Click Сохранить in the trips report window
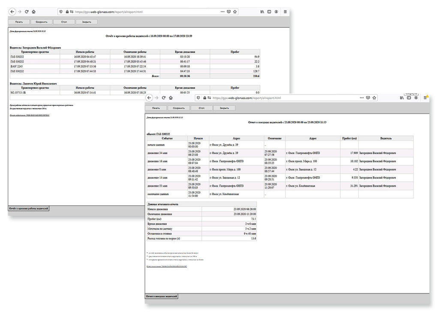The image size is (439, 325). point(179,108)
